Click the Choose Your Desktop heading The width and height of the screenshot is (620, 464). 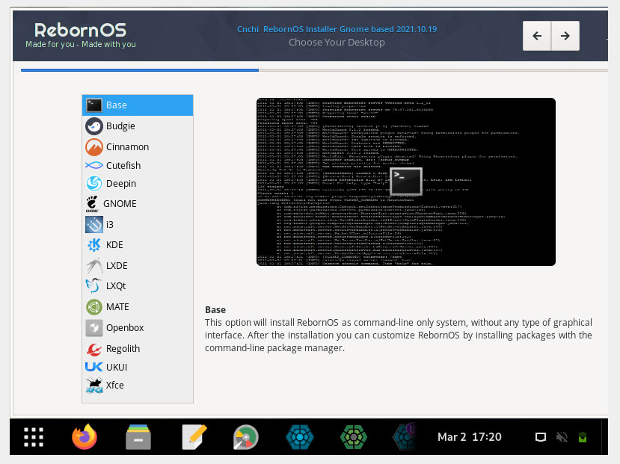coord(337,43)
